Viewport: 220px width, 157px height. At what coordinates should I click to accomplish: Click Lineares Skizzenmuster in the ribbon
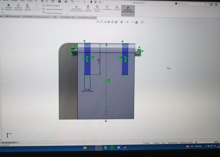pyautogui.click(x=53, y=9)
